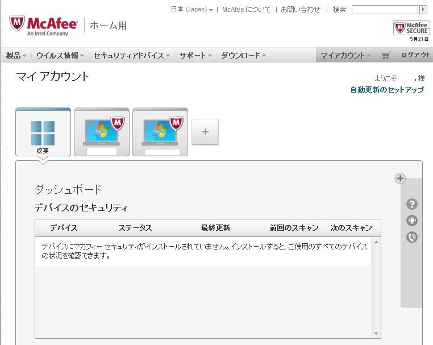Image resolution: width=433 pixels, height=345 pixels.
Task: Open the 日本 (Japan) country dropdown
Action: coord(192,10)
